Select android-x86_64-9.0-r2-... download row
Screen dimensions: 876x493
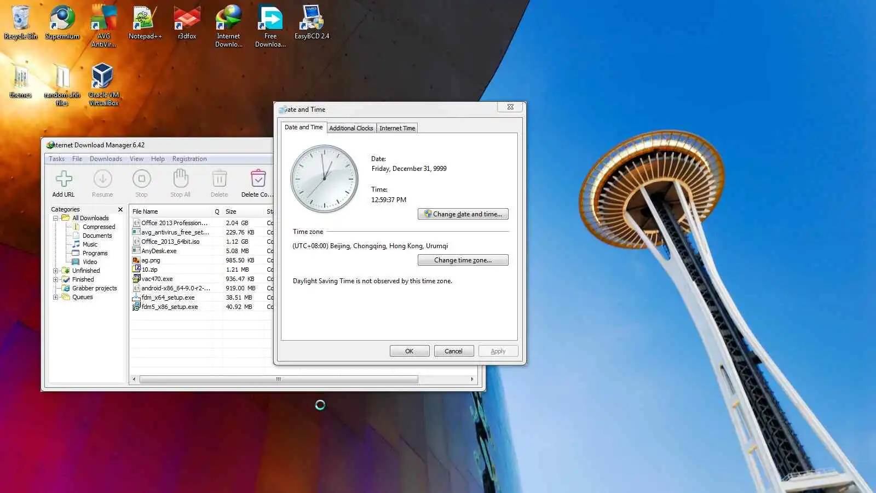203,288
